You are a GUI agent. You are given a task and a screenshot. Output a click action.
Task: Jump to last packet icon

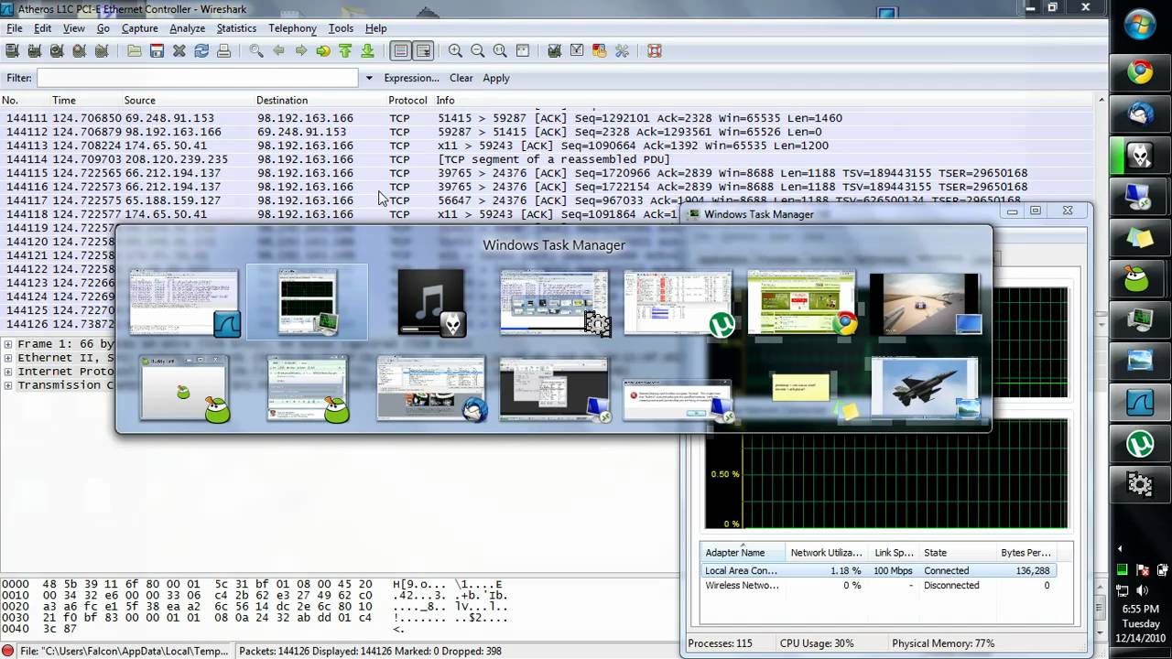pyautogui.click(x=367, y=51)
